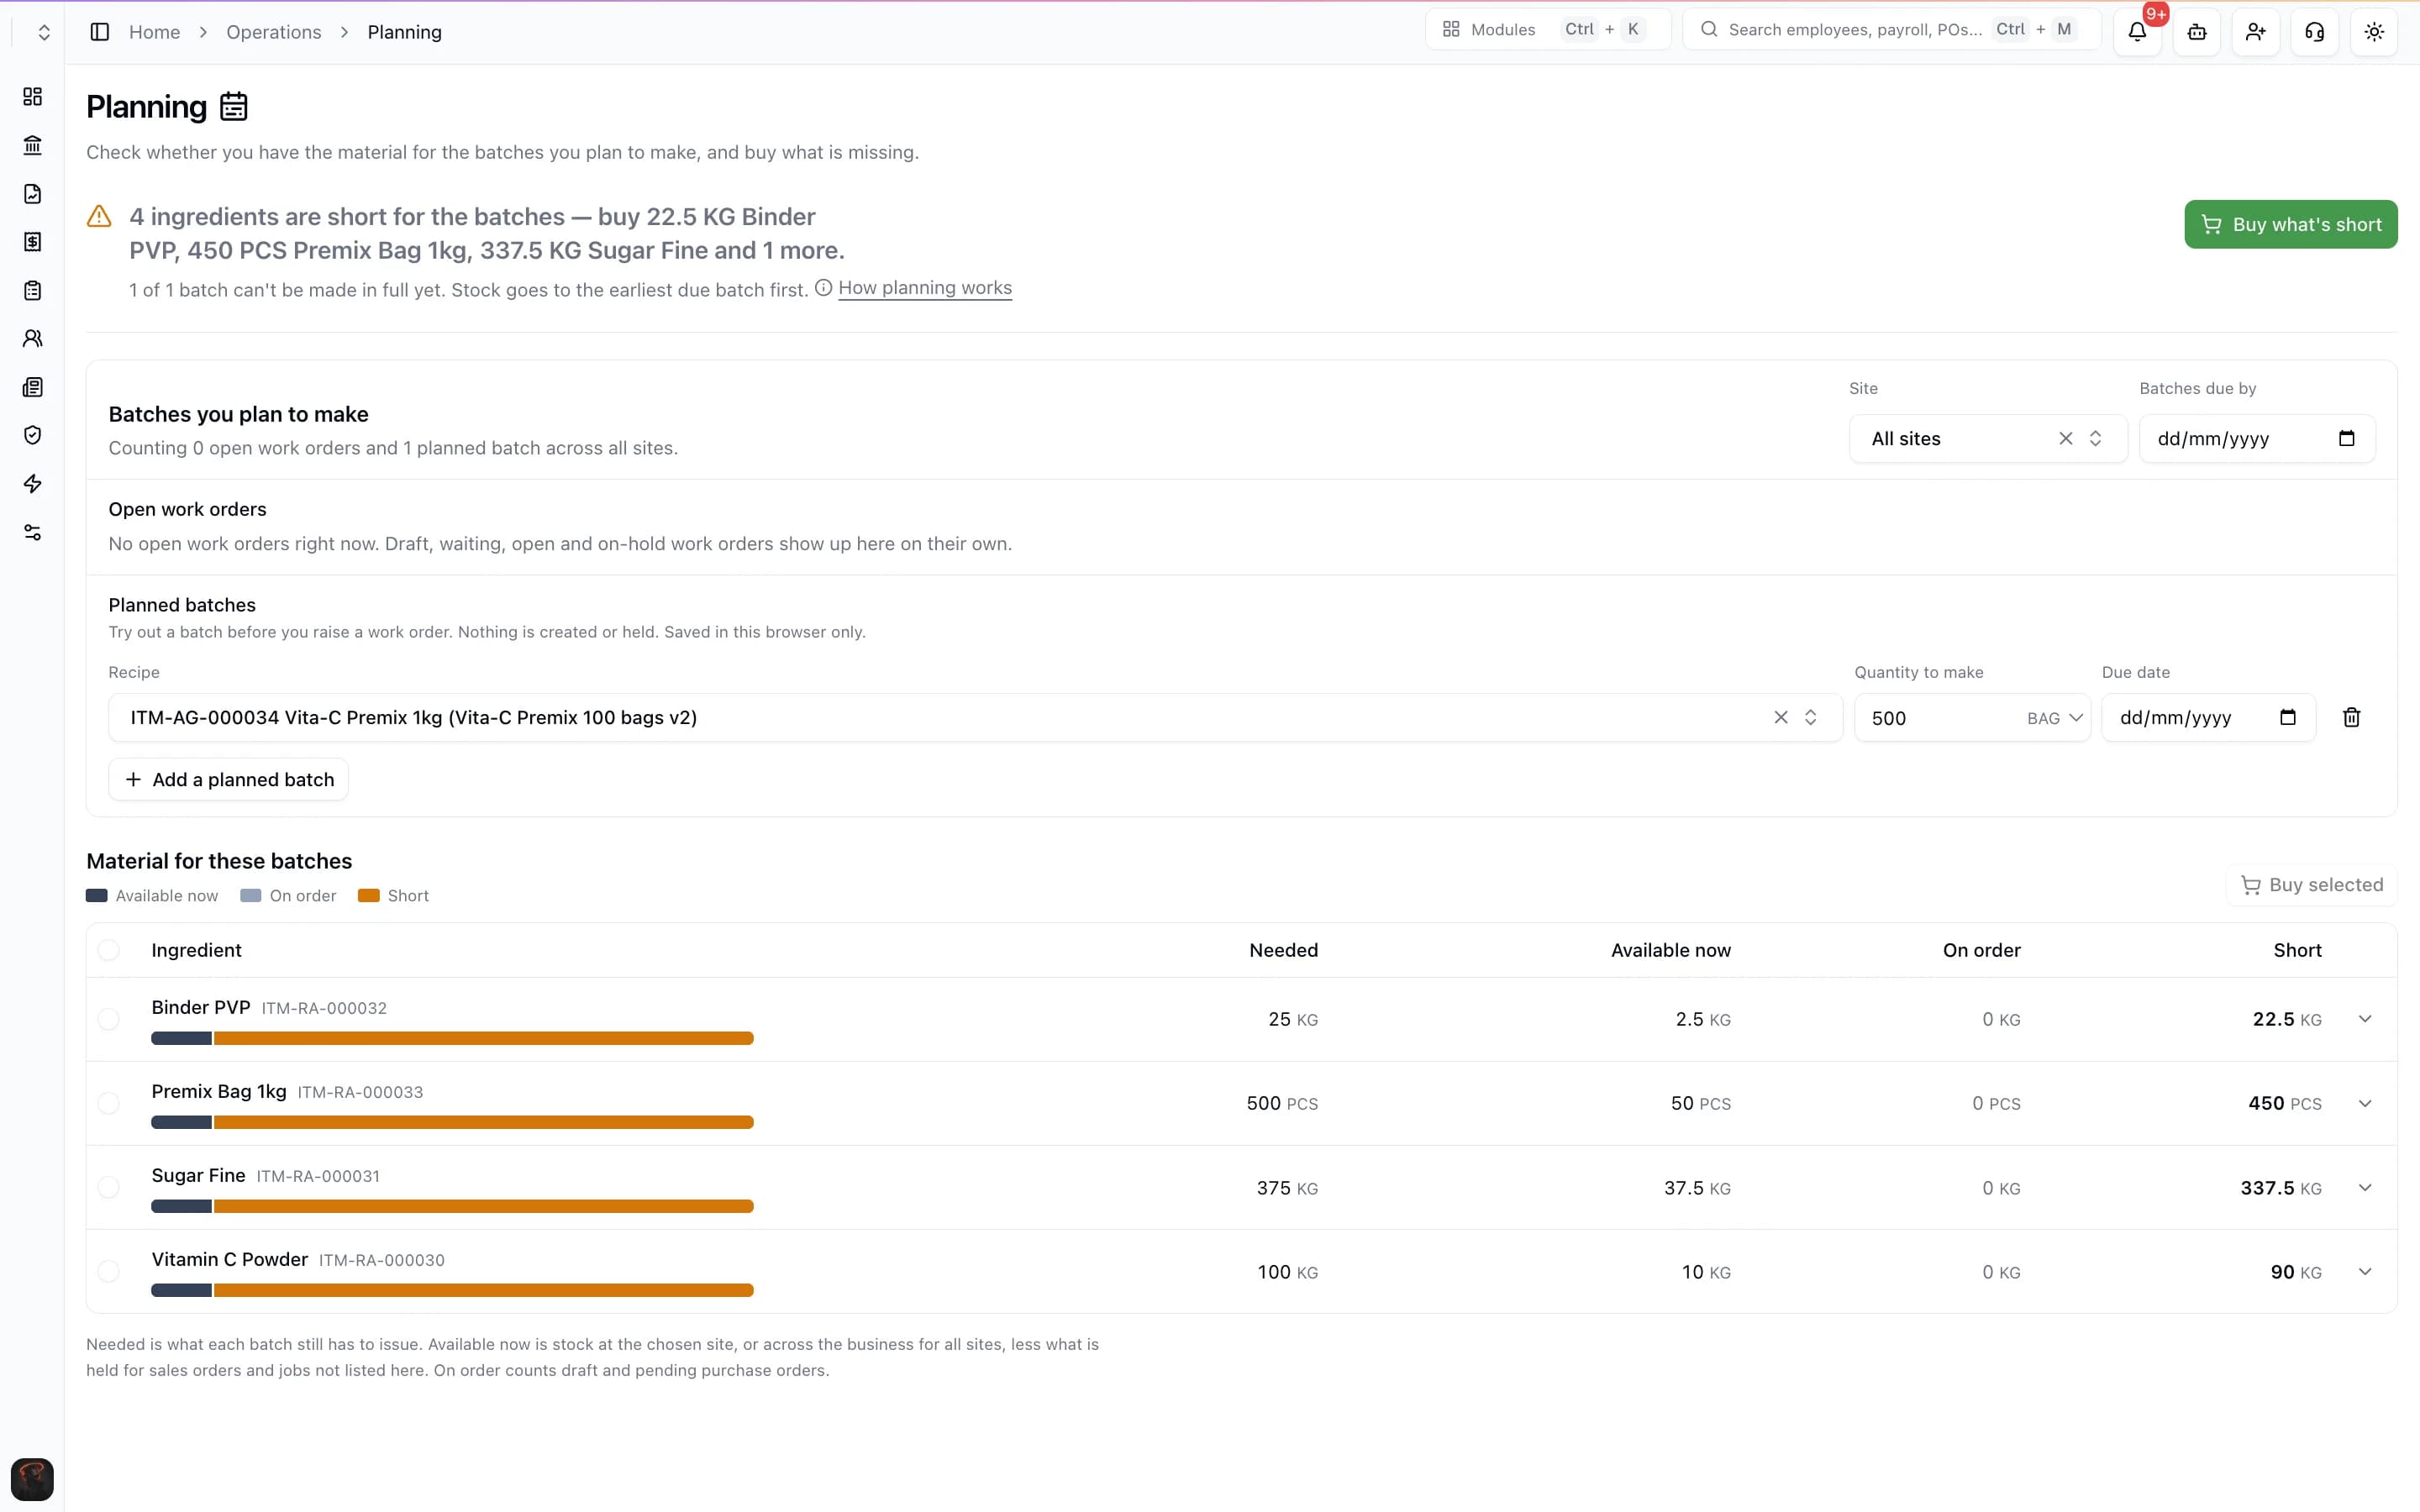Open the sliders settings icon in sidebar

(x=32, y=532)
